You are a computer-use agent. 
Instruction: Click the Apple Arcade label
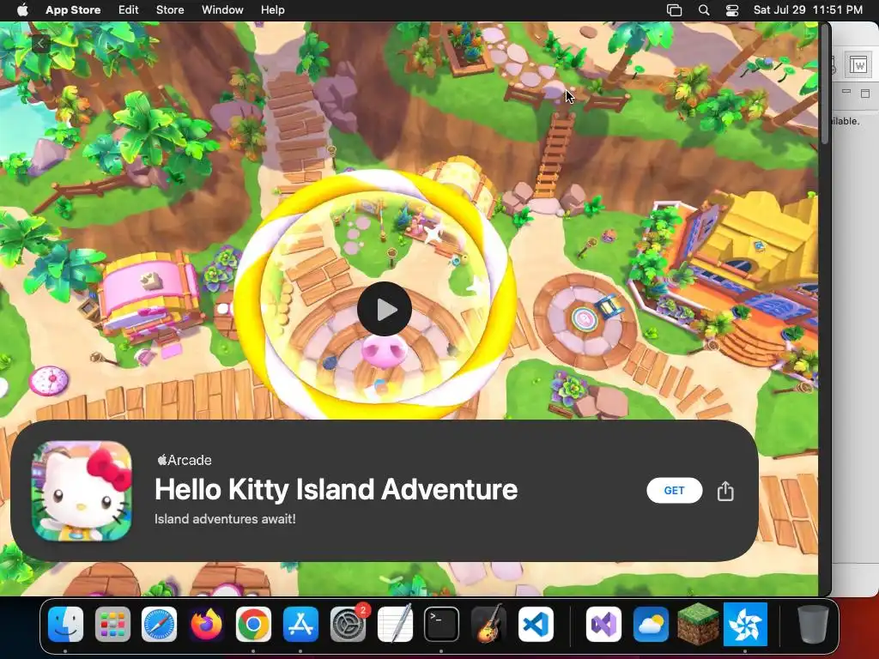[x=185, y=460]
